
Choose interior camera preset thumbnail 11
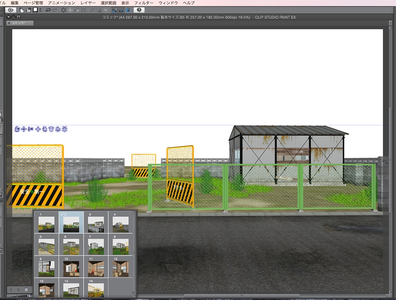[x=96, y=267]
